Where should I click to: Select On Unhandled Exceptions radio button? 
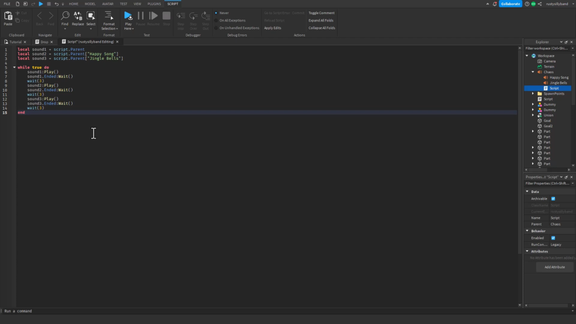click(x=216, y=28)
